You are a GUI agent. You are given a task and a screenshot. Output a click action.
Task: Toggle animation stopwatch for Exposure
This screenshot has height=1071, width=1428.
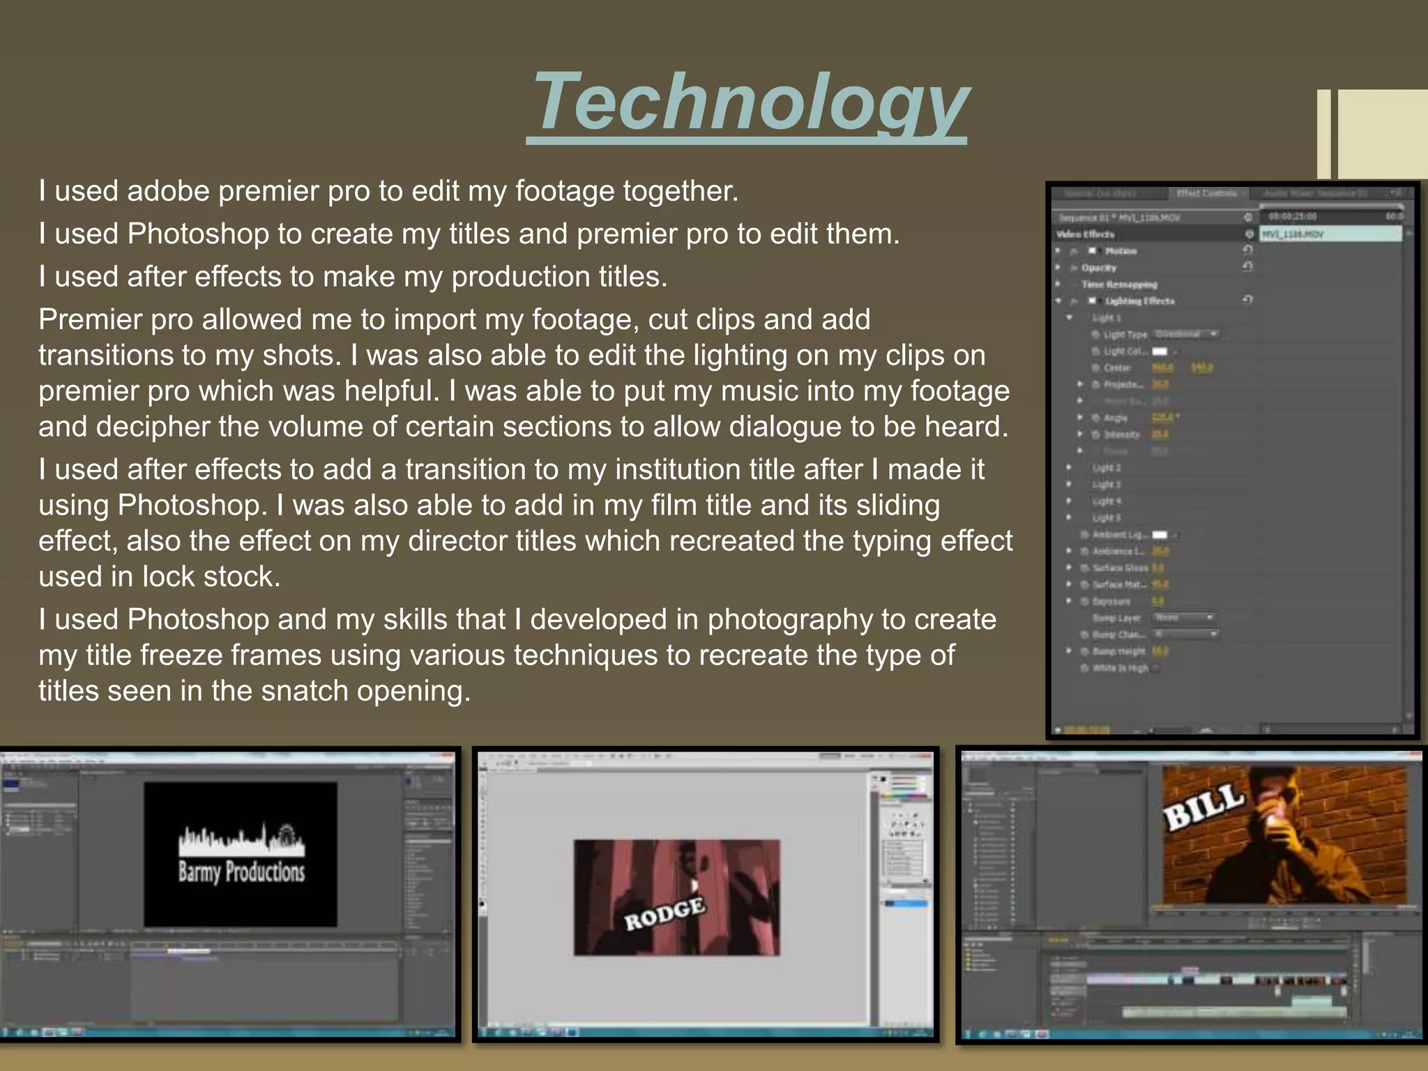pos(1084,601)
